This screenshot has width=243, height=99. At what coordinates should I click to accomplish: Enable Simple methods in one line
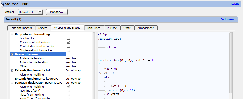(x=68, y=50)
